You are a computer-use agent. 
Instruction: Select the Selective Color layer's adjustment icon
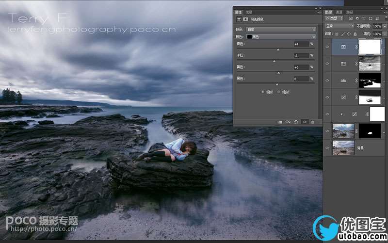click(343, 47)
